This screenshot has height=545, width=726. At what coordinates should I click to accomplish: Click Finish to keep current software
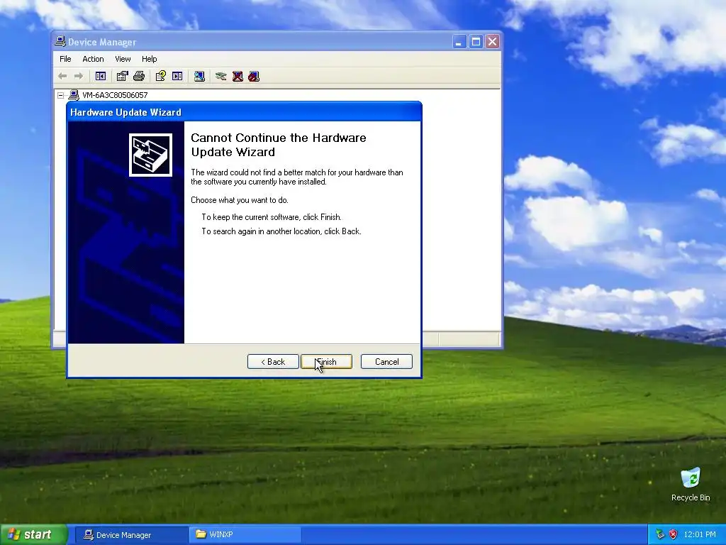326,362
